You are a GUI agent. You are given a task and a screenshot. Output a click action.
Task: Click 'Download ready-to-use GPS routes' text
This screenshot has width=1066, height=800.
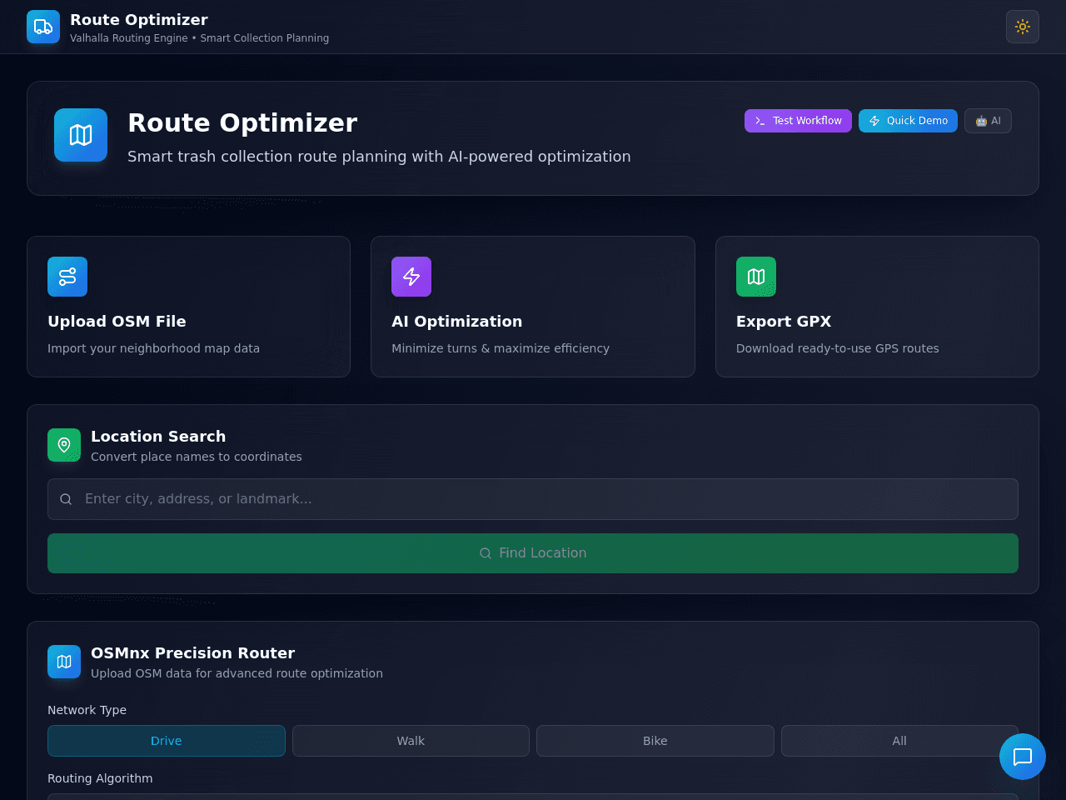pyautogui.click(x=837, y=348)
